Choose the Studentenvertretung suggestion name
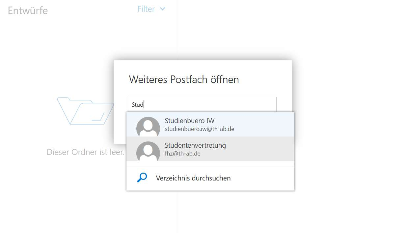 (x=195, y=145)
